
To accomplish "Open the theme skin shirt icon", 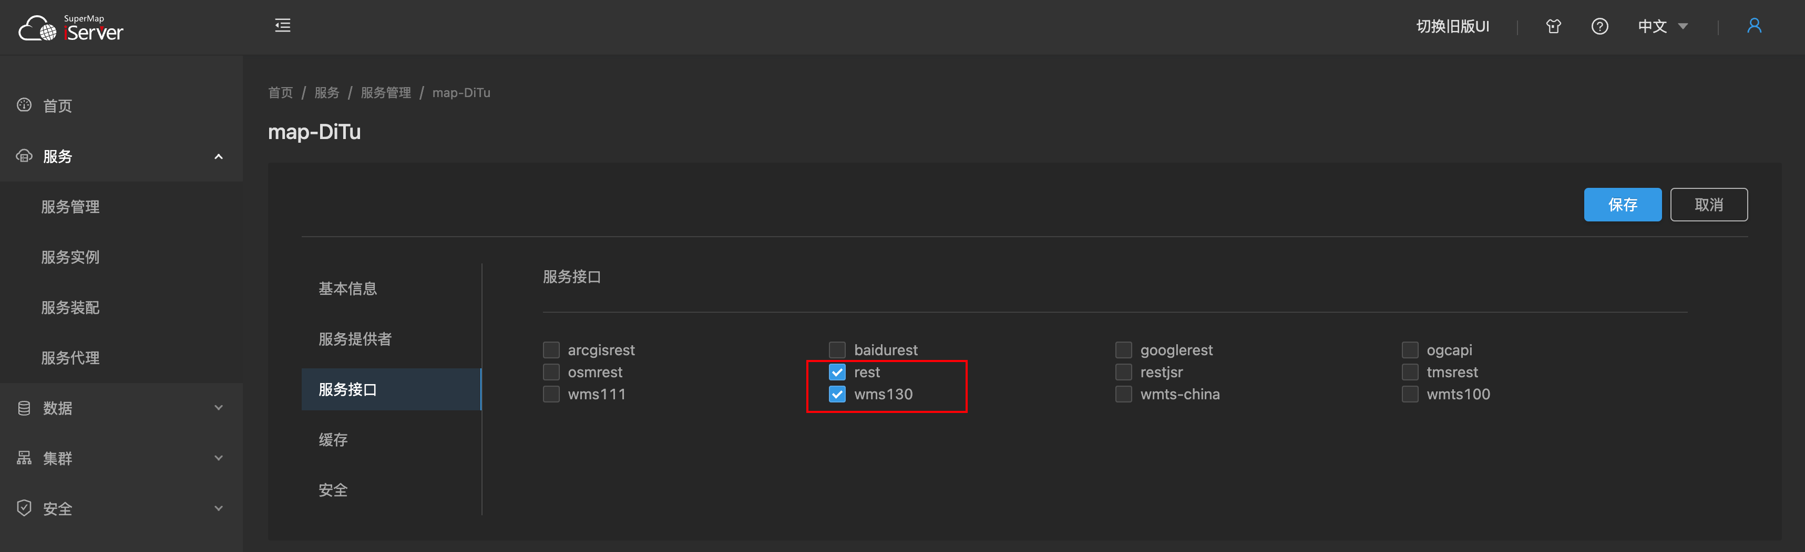I will coord(1553,27).
